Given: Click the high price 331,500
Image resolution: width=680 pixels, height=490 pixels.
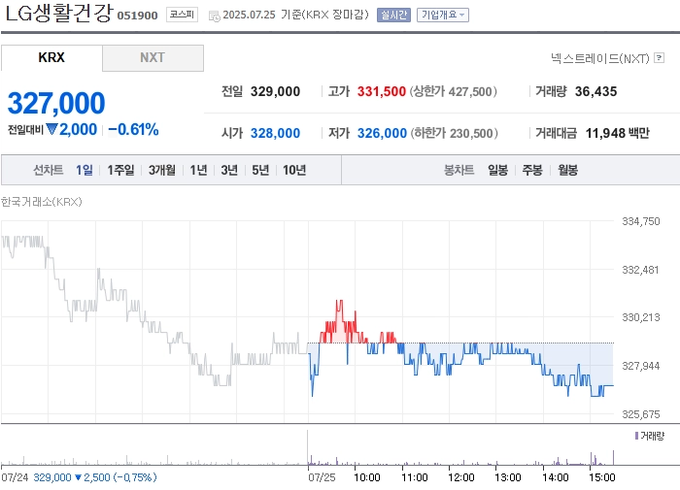Looking at the screenshot, I should click(x=381, y=91).
